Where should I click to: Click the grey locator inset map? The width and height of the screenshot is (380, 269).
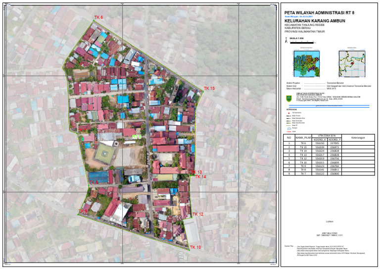coord(352,64)
